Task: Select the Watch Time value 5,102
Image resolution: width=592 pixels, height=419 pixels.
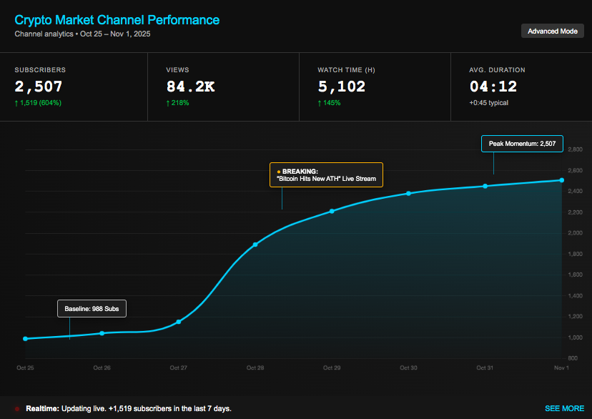Action: coord(342,87)
